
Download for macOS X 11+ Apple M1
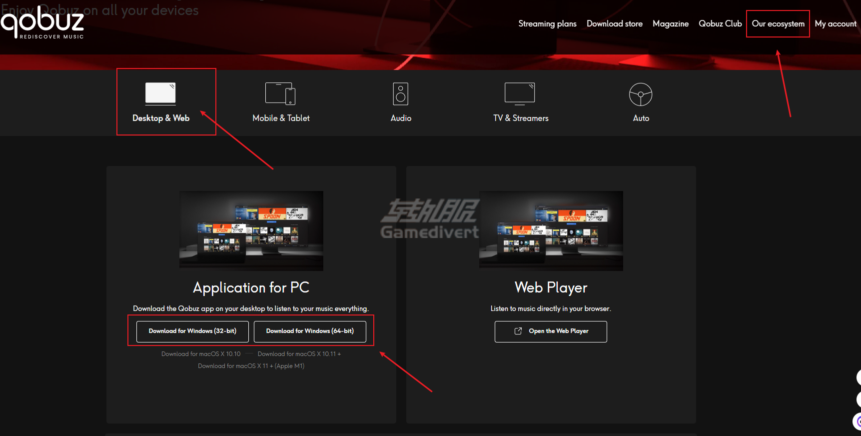(251, 366)
